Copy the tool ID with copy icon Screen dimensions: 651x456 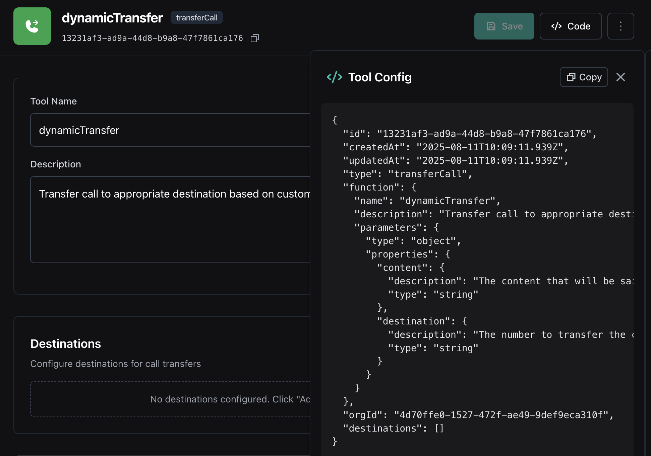[255, 38]
